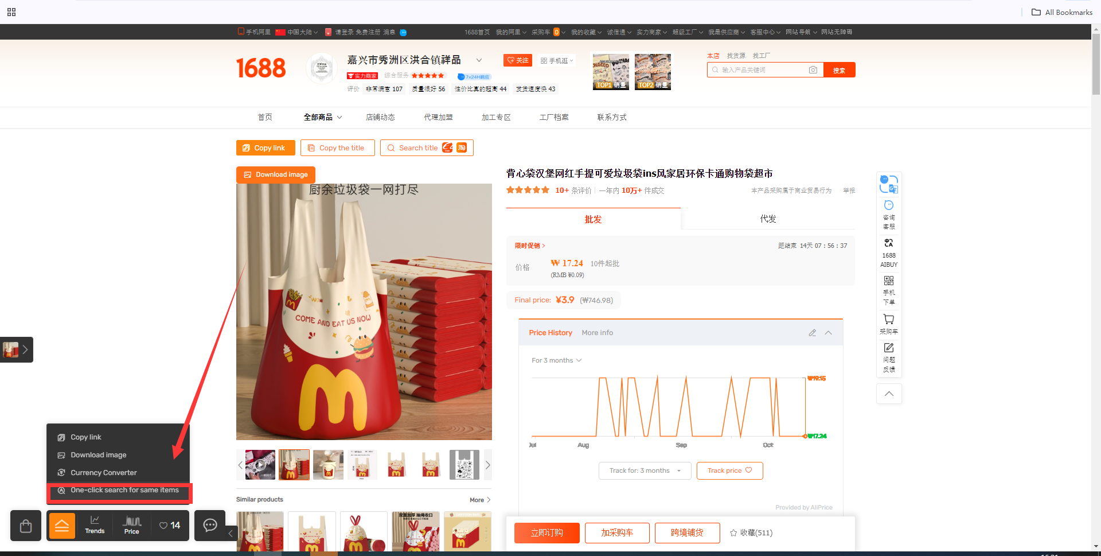Click the Track price button
The image size is (1101, 556).
tap(729, 471)
